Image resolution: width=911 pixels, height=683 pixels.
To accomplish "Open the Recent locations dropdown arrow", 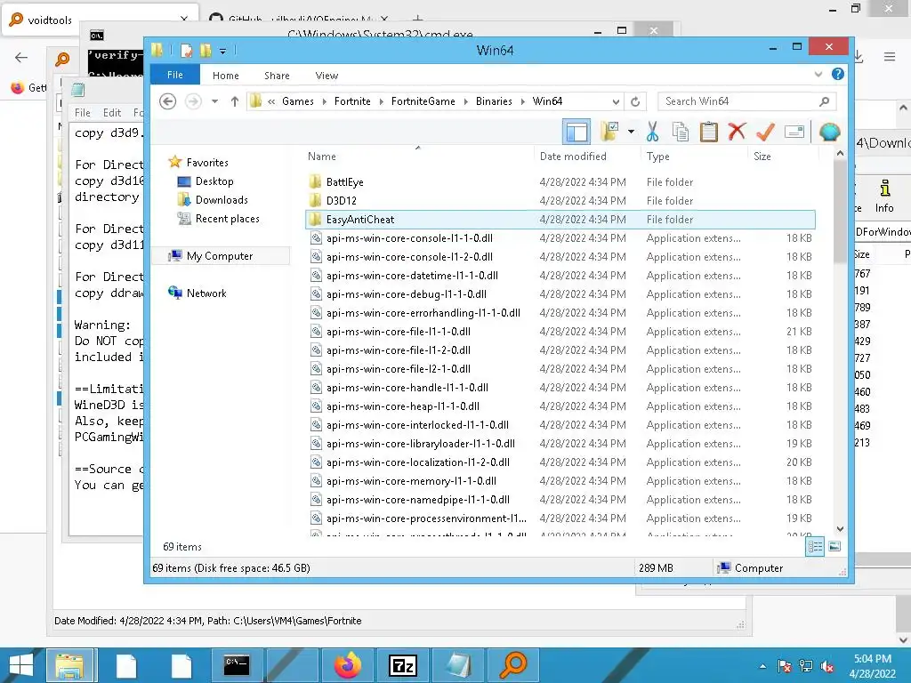I will click(215, 101).
